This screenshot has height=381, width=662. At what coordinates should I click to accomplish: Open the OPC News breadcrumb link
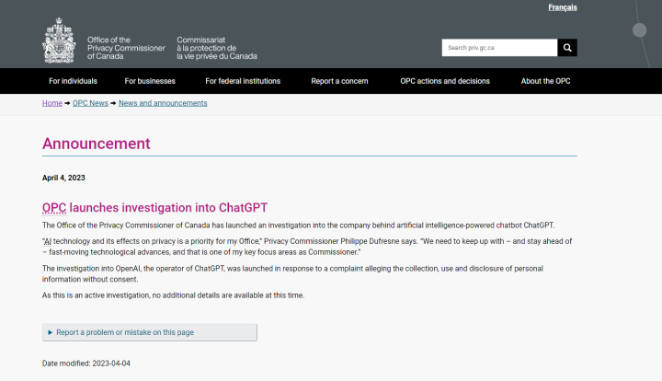[x=90, y=103]
